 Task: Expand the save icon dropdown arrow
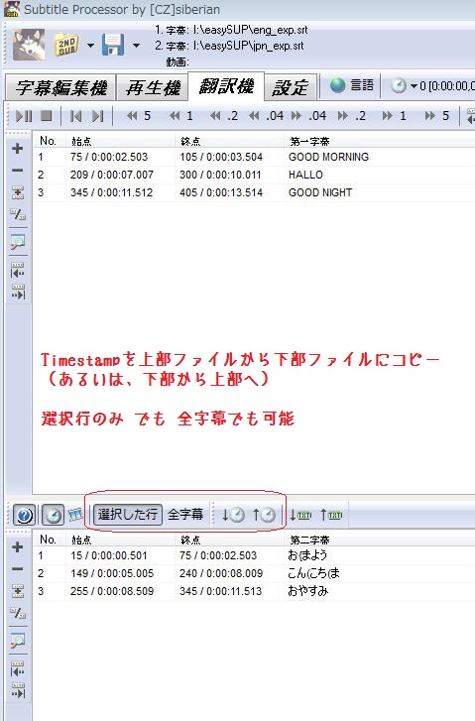[x=136, y=46]
